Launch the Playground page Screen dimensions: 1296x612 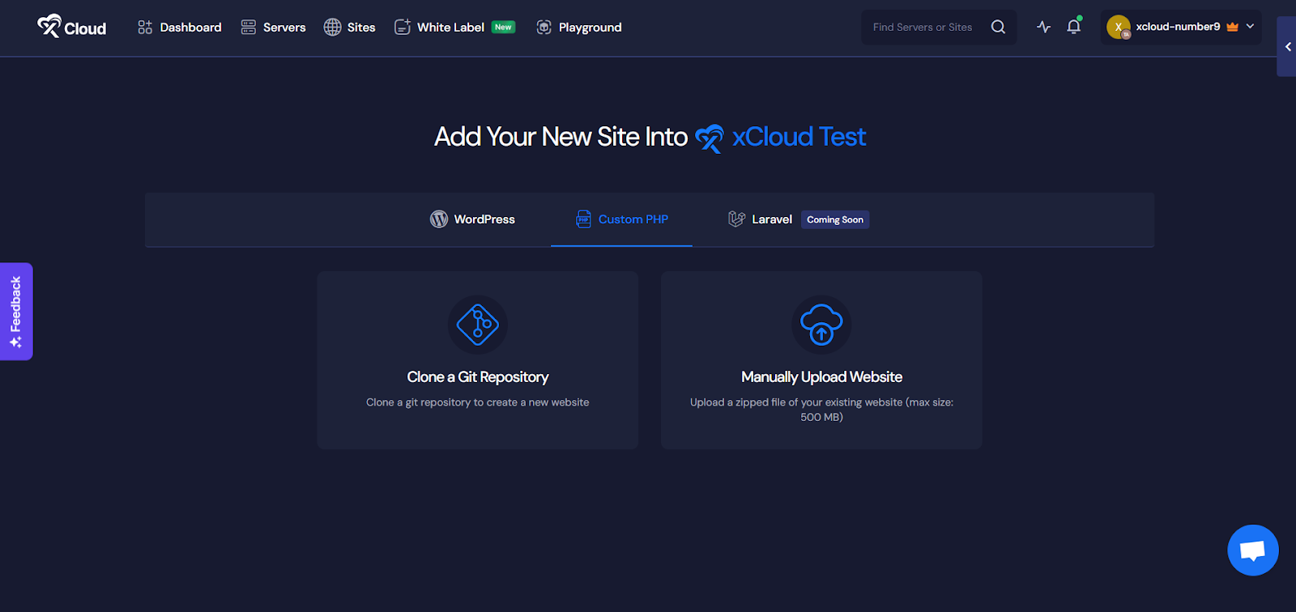(x=579, y=28)
